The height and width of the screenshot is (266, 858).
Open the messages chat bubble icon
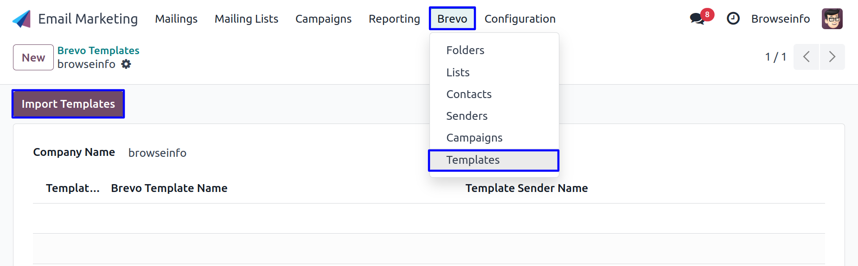pos(697,19)
